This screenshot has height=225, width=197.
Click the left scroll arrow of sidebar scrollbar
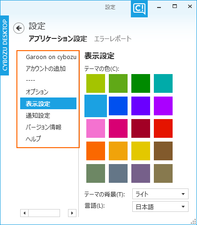click(24, 213)
